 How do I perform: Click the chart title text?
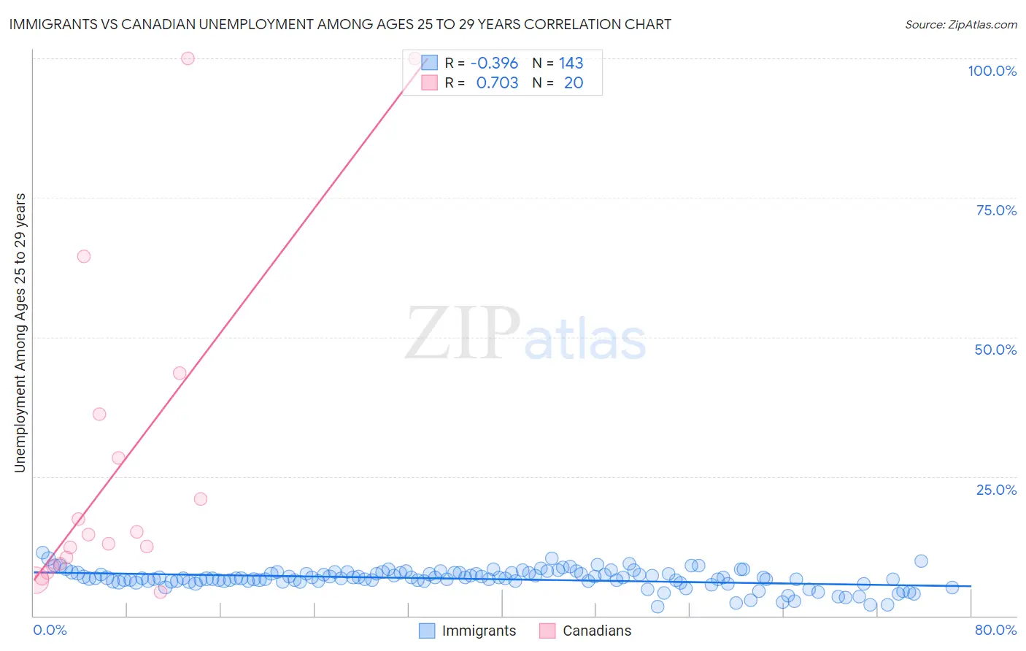[x=340, y=24]
